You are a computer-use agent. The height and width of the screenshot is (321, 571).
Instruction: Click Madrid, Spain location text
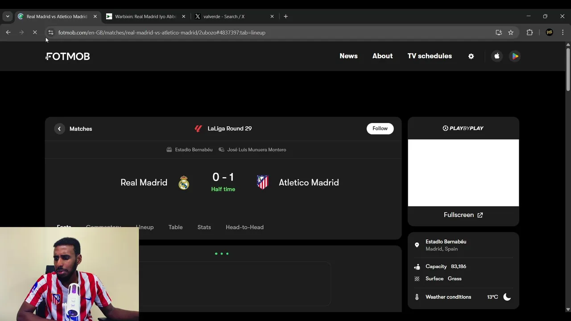click(x=442, y=249)
